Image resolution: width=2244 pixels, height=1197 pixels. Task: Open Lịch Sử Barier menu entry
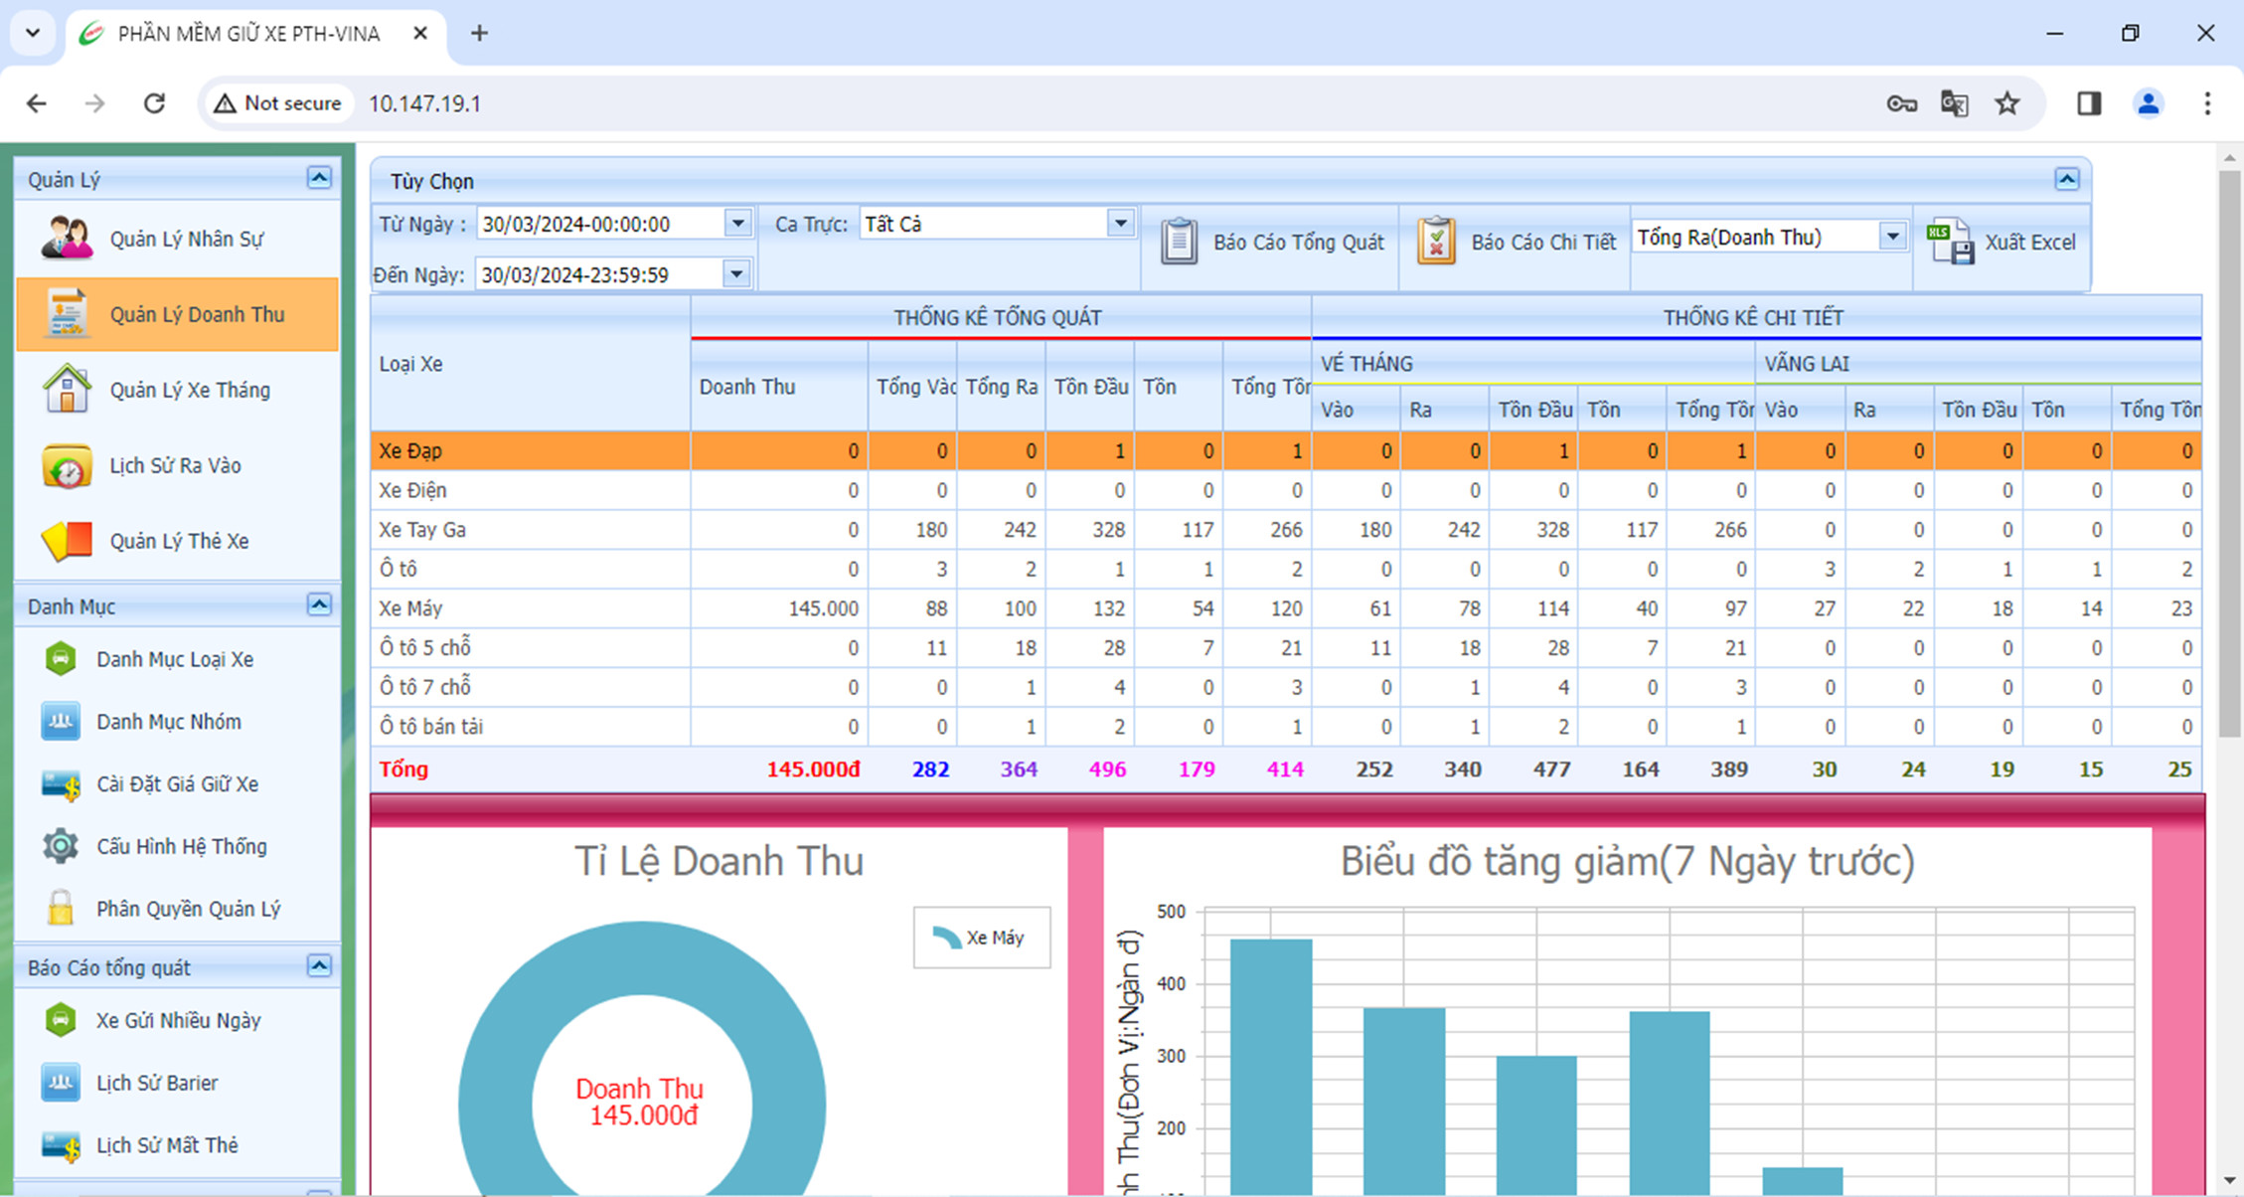[x=156, y=1083]
